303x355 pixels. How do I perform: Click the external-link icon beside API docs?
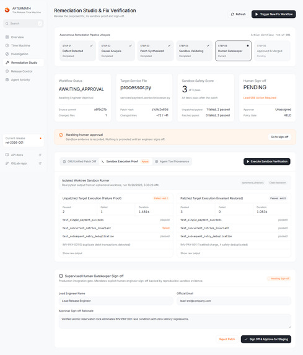point(40,155)
